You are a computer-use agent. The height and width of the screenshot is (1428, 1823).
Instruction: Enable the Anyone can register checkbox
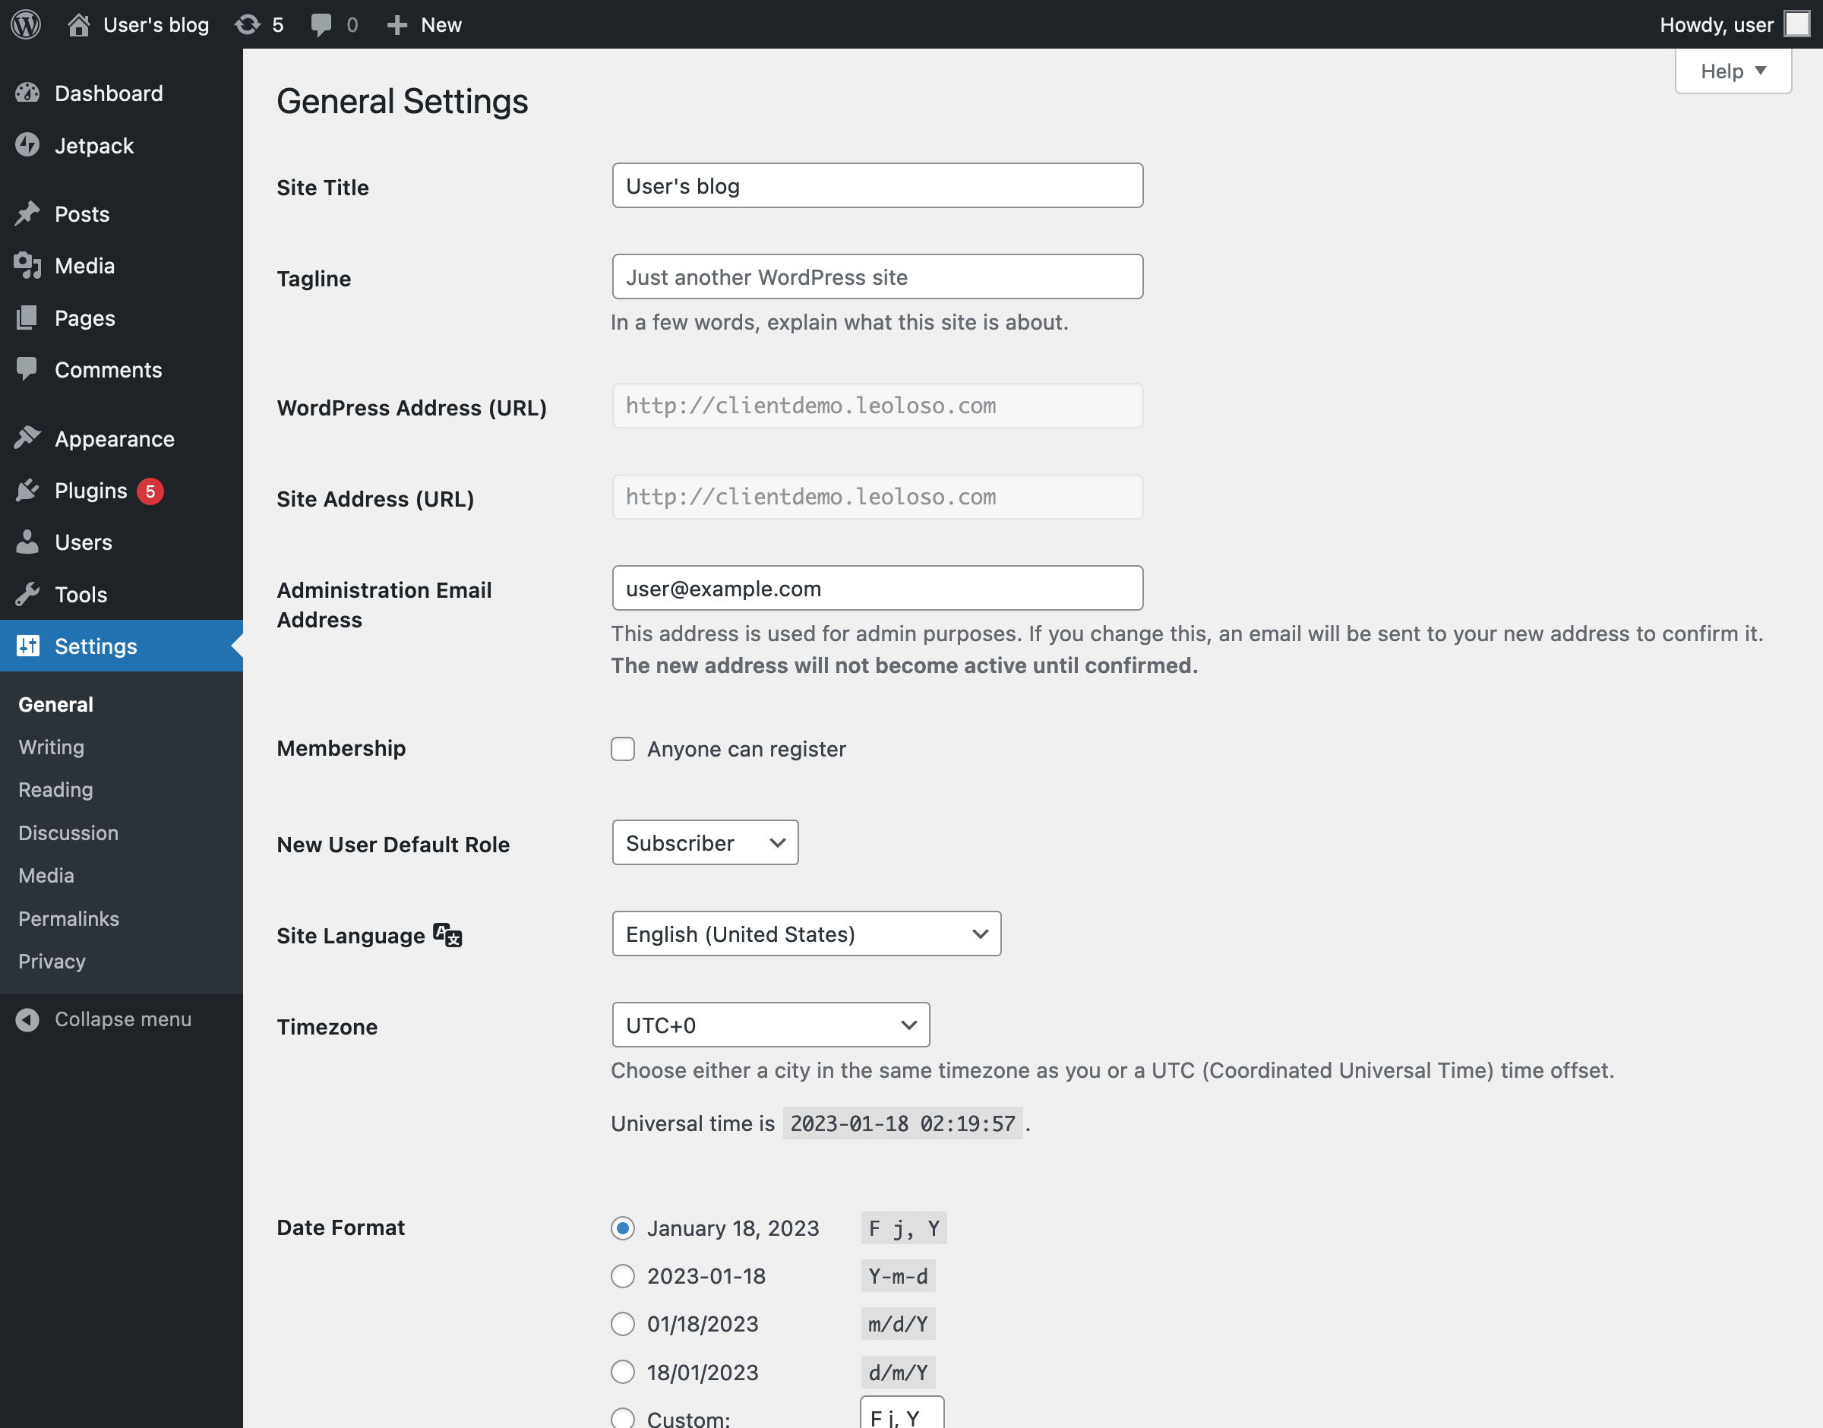coord(622,749)
